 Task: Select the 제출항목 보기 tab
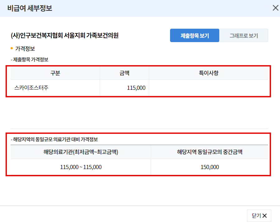194,35
